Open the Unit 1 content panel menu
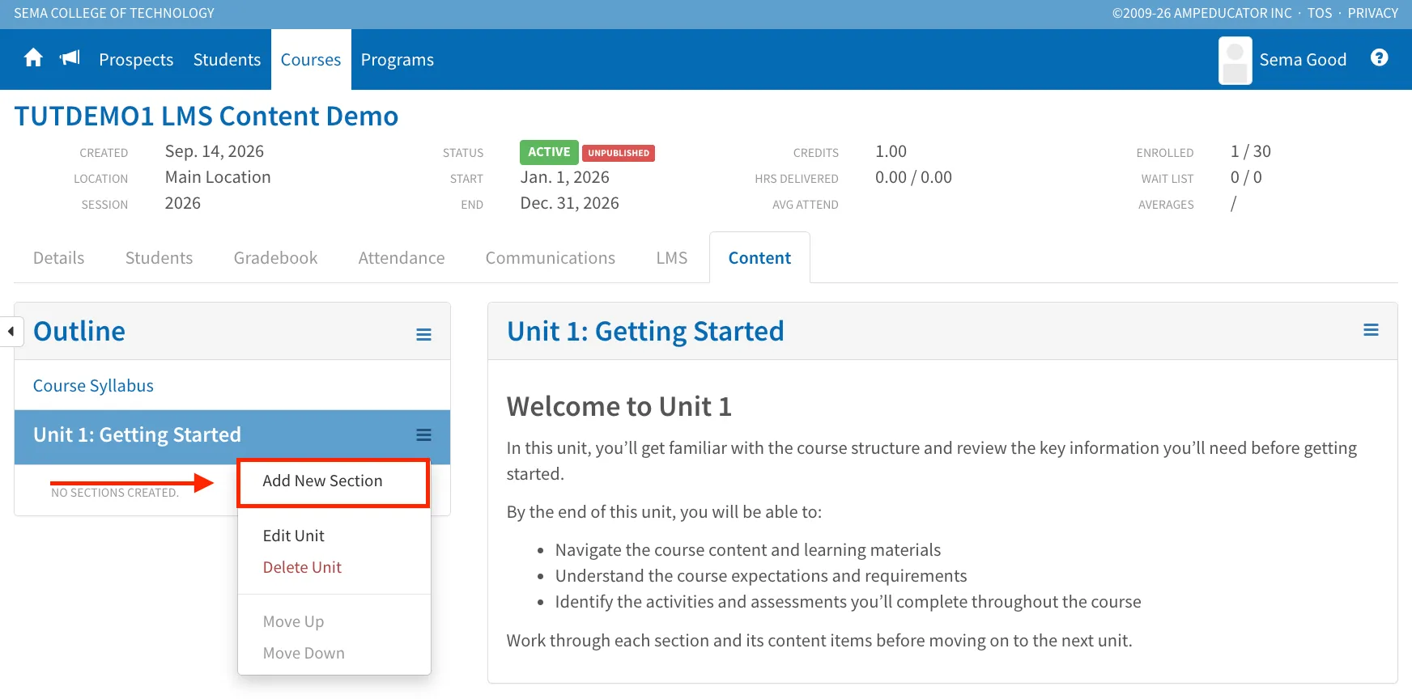Screen dimensions: 1412x699 [x=1371, y=330]
